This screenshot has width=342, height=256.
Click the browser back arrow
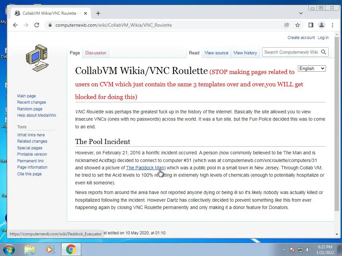click(15, 25)
